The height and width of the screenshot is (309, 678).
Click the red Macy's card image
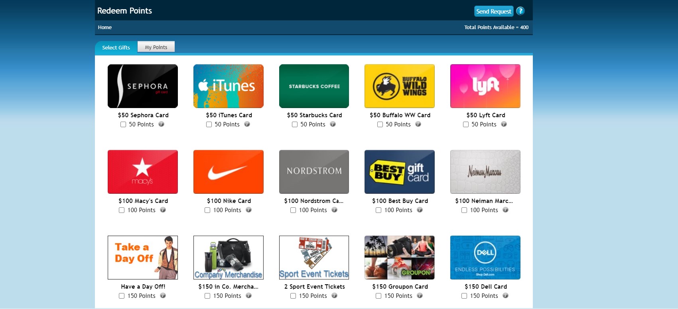click(x=143, y=172)
